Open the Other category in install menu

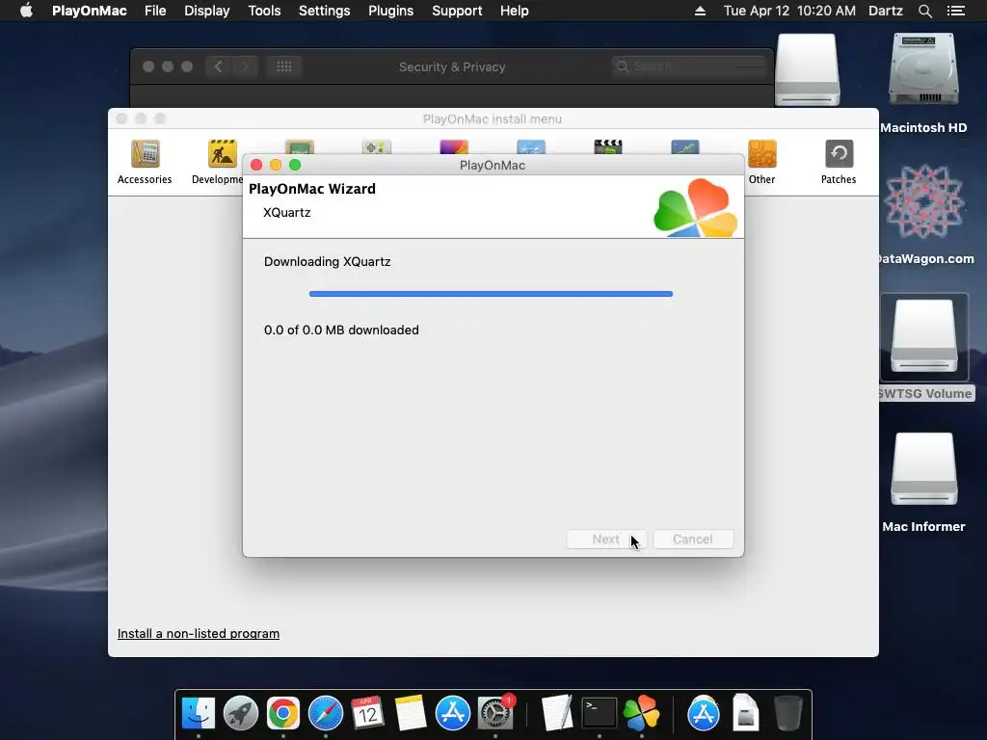tap(761, 162)
